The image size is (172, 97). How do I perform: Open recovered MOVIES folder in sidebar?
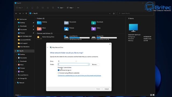coord(25,40)
